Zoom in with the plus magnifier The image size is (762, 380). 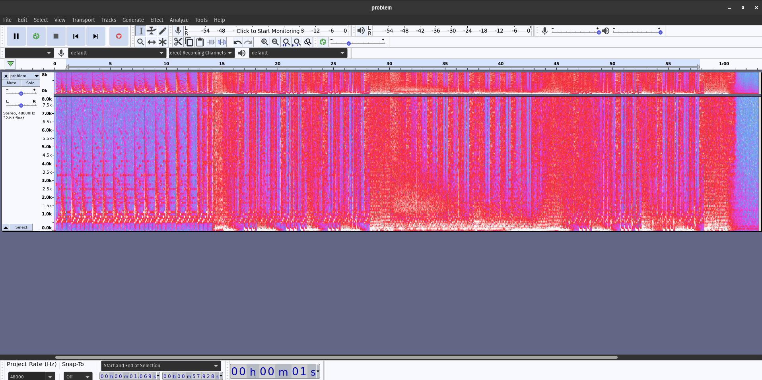[x=264, y=42]
